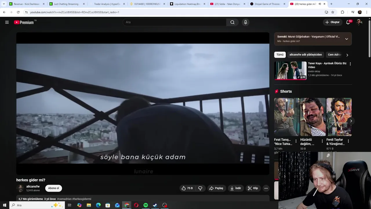This screenshot has height=209, width=371.
Task: Open Spotify from the taskbar
Action: 146,205
